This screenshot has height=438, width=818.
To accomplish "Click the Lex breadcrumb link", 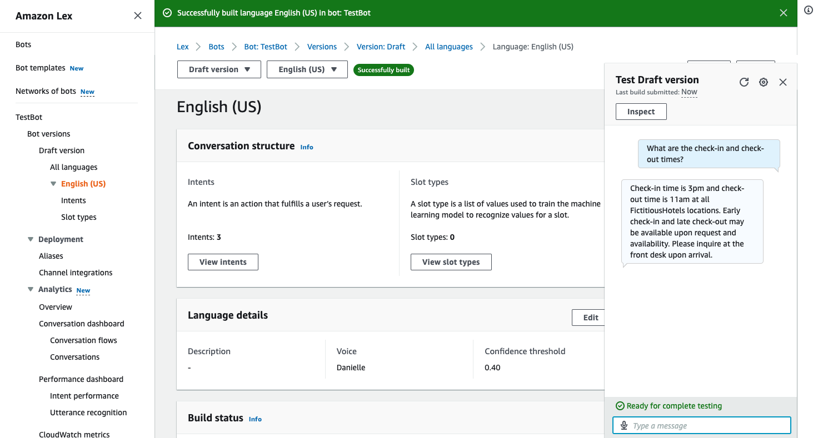I will (183, 47).
